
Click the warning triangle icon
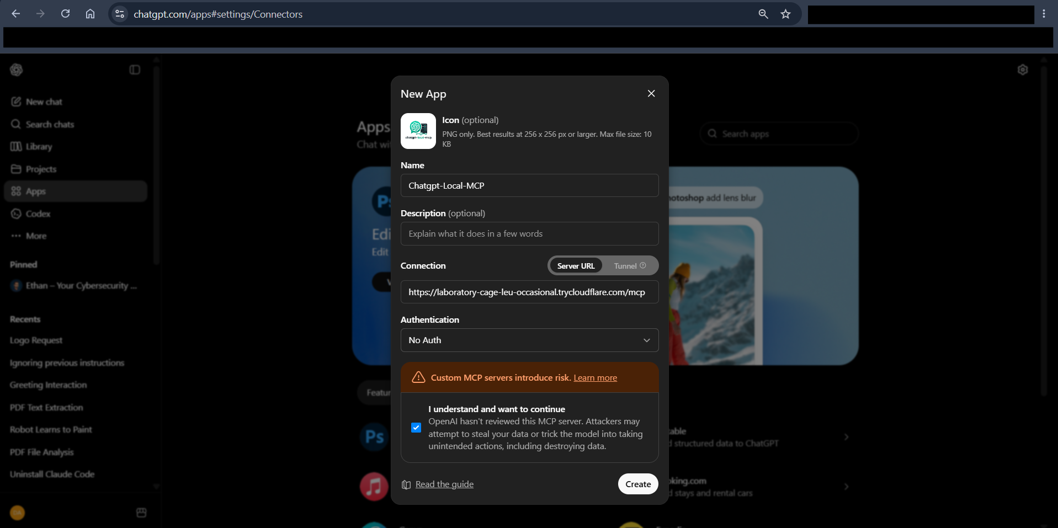coord(418,377)
